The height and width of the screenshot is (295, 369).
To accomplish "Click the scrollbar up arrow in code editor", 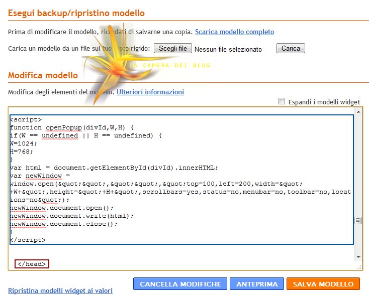I will click(x=358, y=112).
